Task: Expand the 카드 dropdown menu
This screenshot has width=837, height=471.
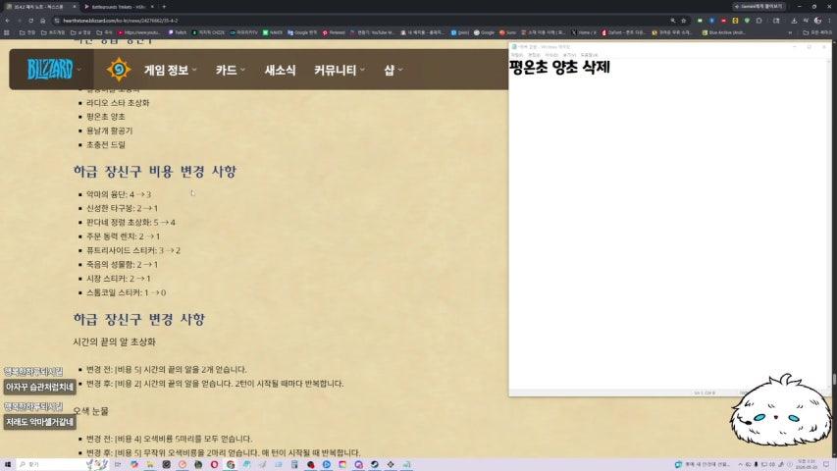Action: point(231,70)
